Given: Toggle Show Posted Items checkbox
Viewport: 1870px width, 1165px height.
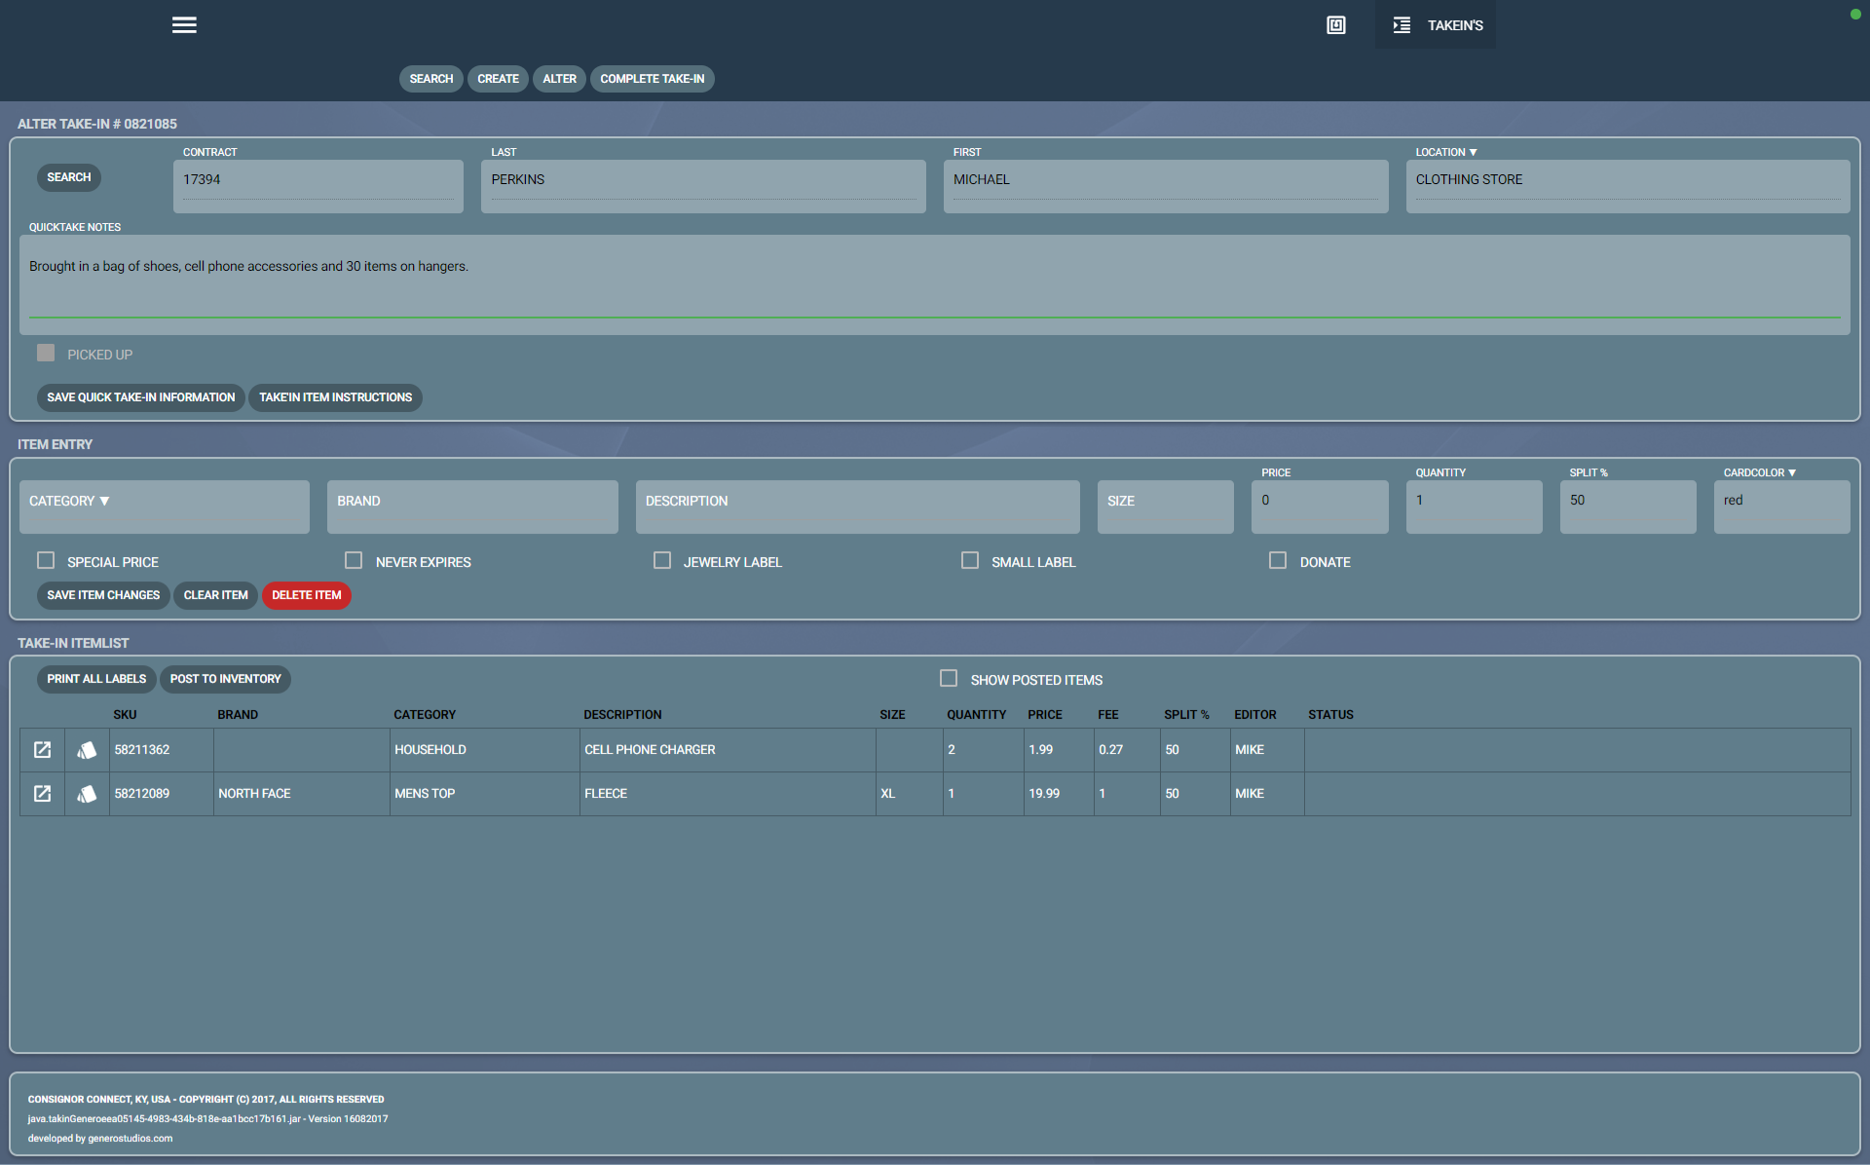Looking at the screenshot, I should tap(949, 678).
